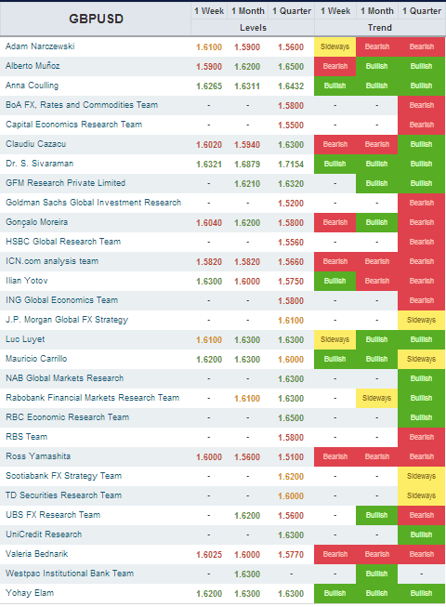This screenshot has width=446, height=607.
Task: Click Mauricio Carrillo's Sideways quarter trend
Action: tap(421, 359)
